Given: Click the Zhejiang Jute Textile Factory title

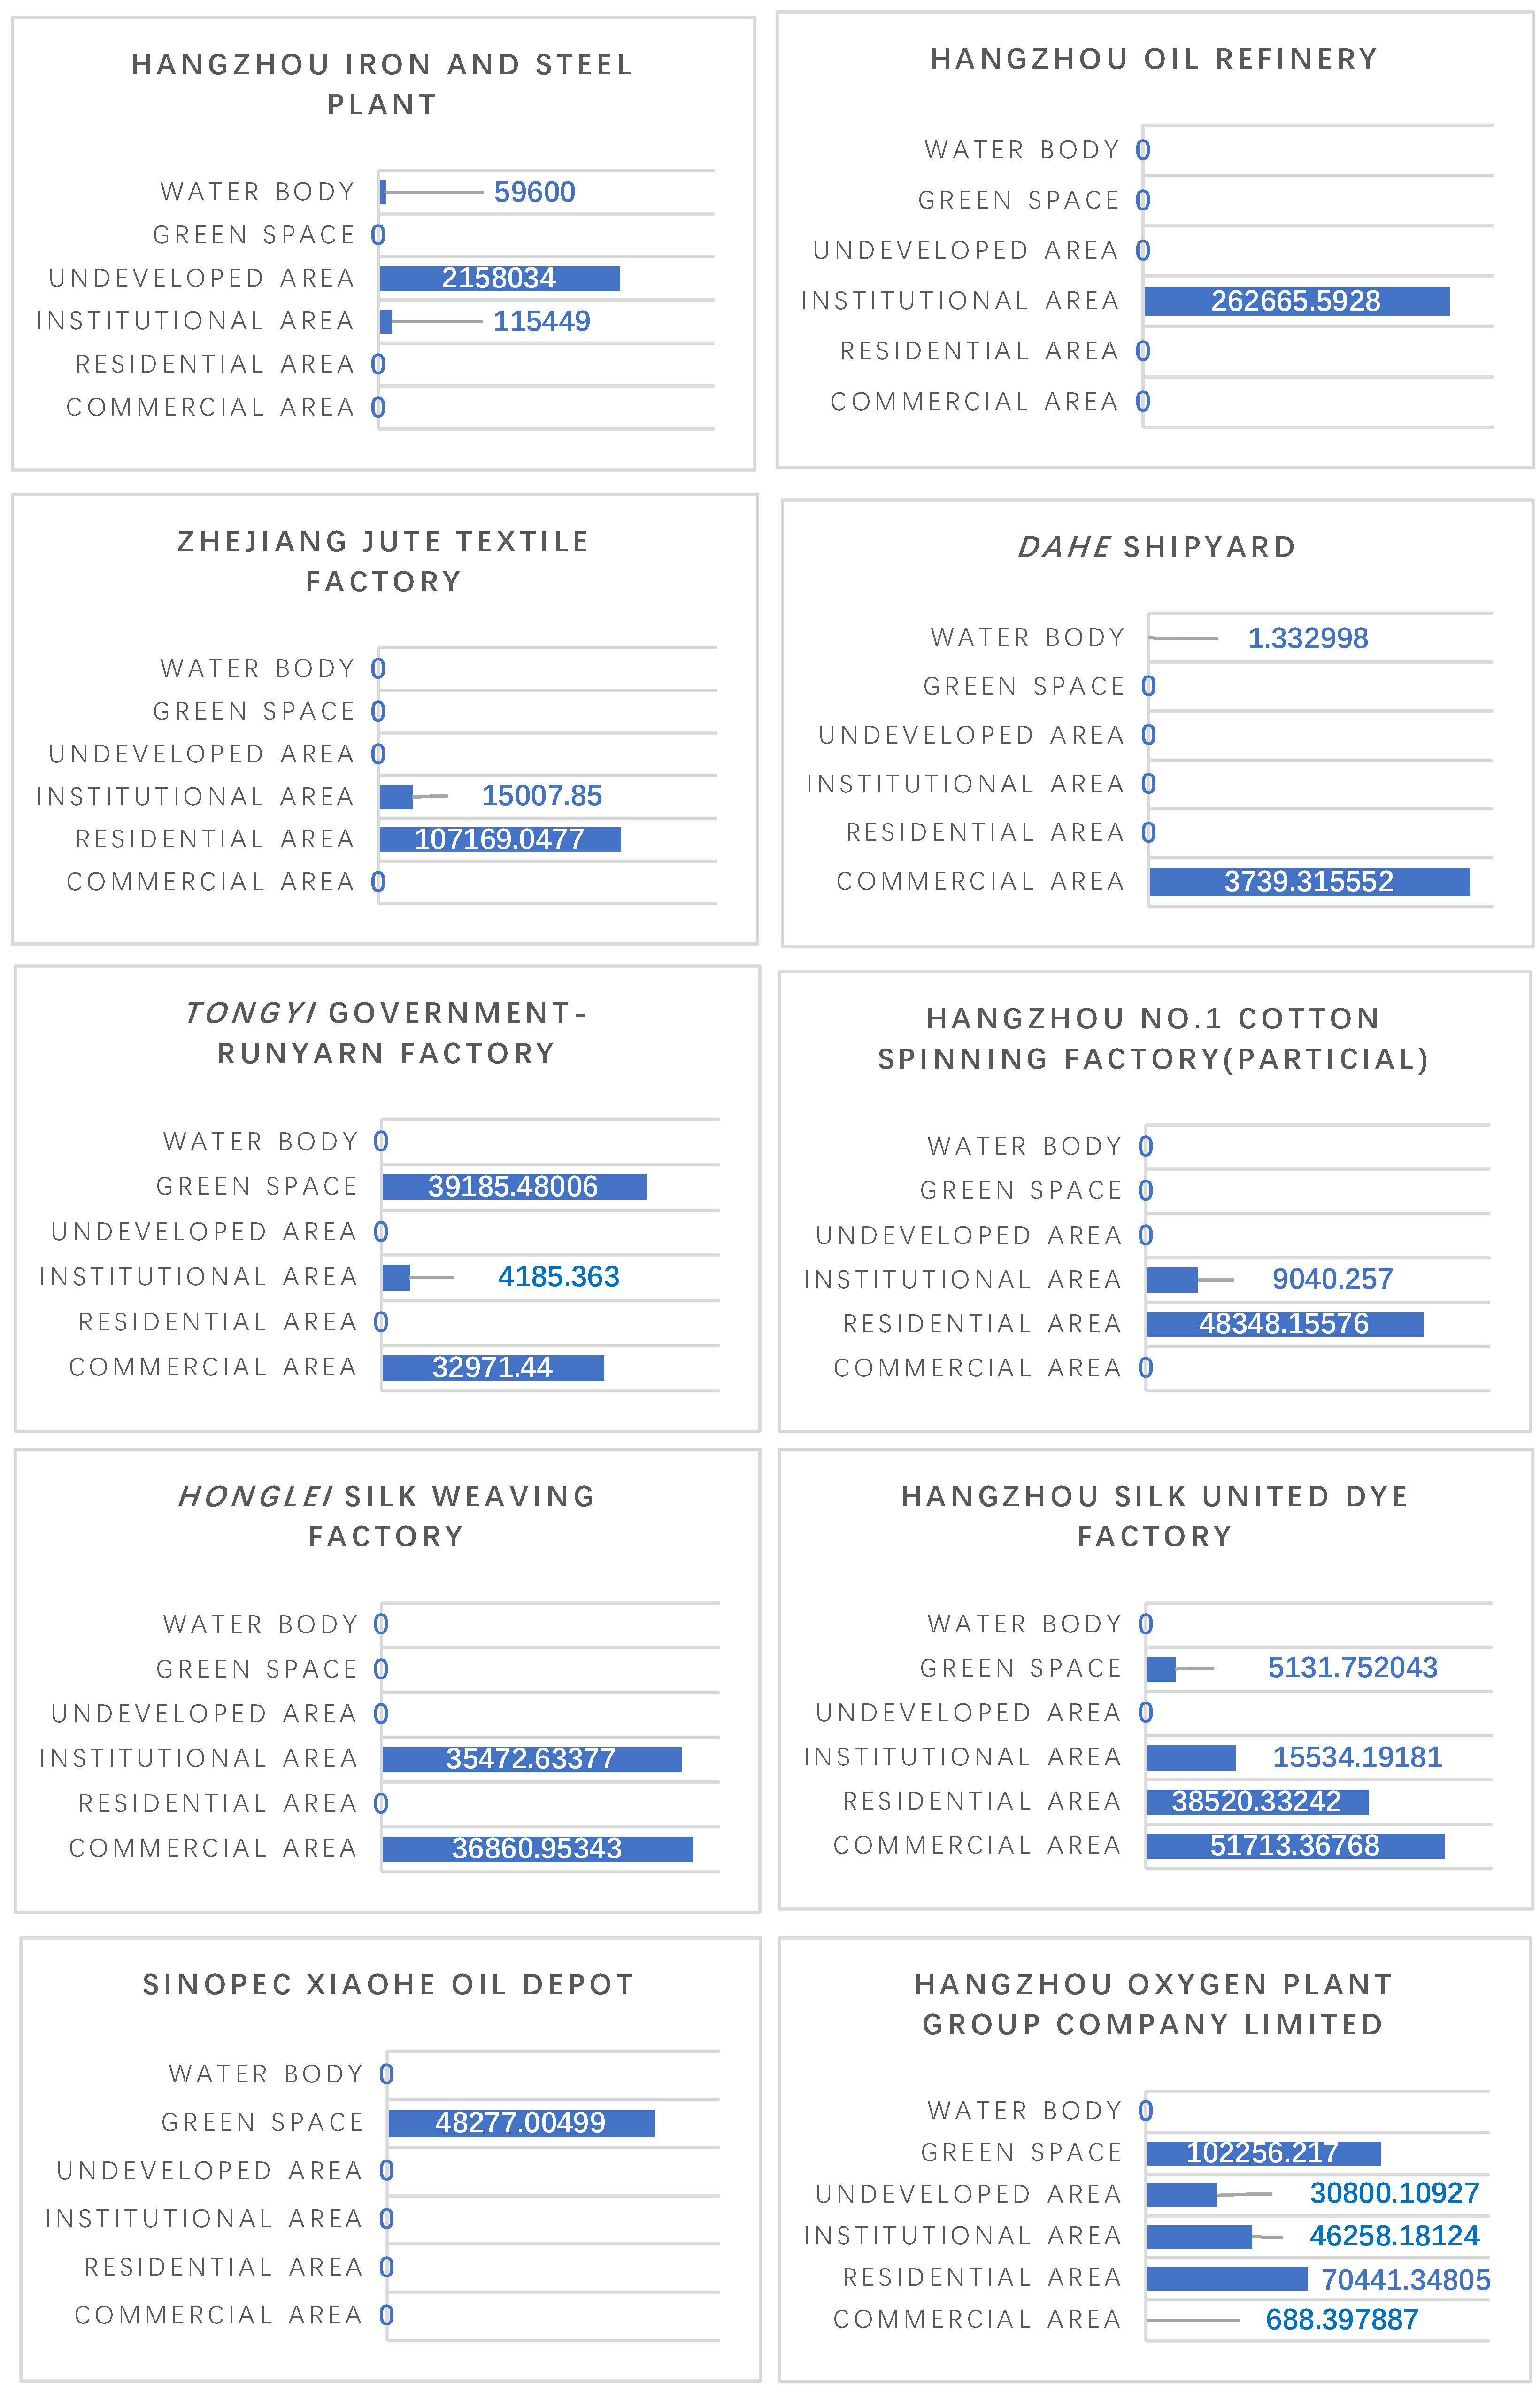Looking at the screenshot, I should (383, 561).
